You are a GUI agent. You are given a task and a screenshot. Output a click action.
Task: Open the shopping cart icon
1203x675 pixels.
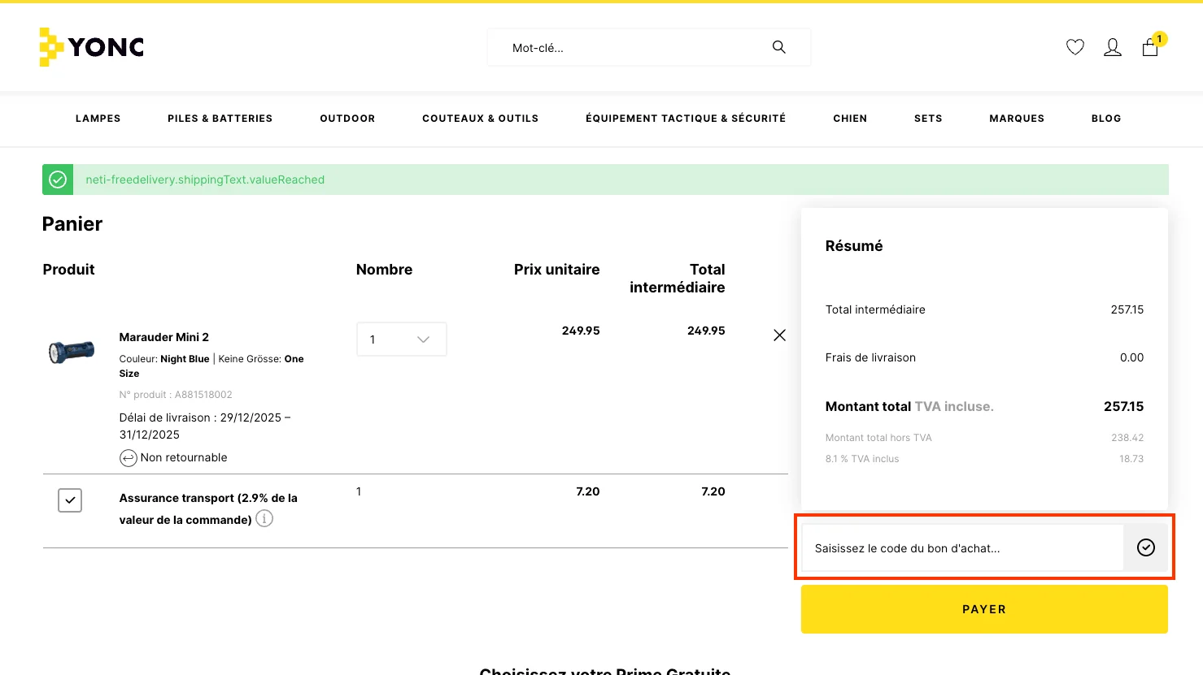1149,47
